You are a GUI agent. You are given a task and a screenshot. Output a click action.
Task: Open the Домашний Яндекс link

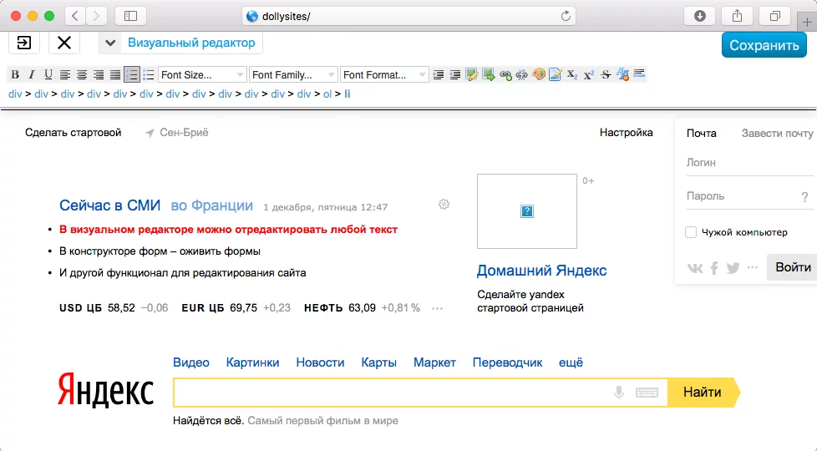pyautogui.click(x=541, y=271)
